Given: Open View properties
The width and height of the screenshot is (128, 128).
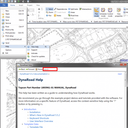Looking at the screenshot, I should click(x=119, y=12).
